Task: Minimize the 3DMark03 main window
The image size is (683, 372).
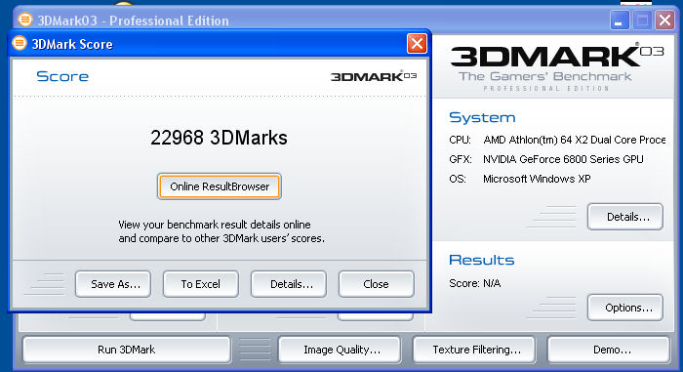Action: point(619,21)
